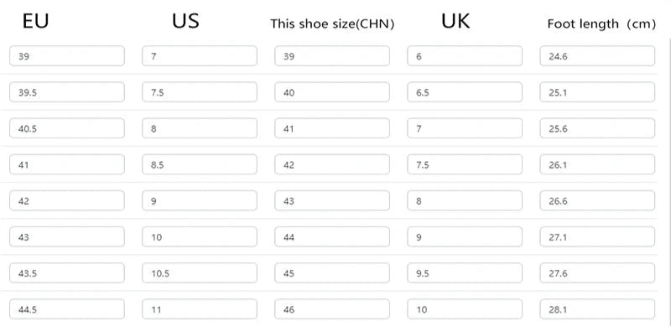Select the CHN shoe size field showing 44
This screenshot has width=671, height=326.
pyautogui.click(x=332, y=236)
